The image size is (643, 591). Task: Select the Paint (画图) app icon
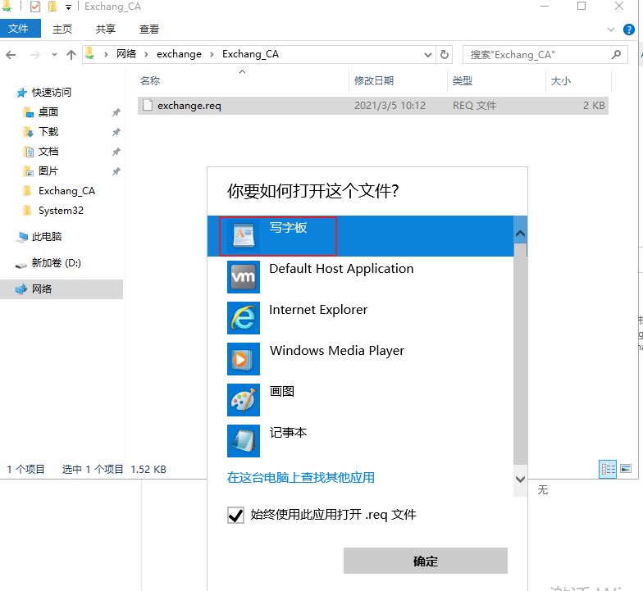[244, 400]
